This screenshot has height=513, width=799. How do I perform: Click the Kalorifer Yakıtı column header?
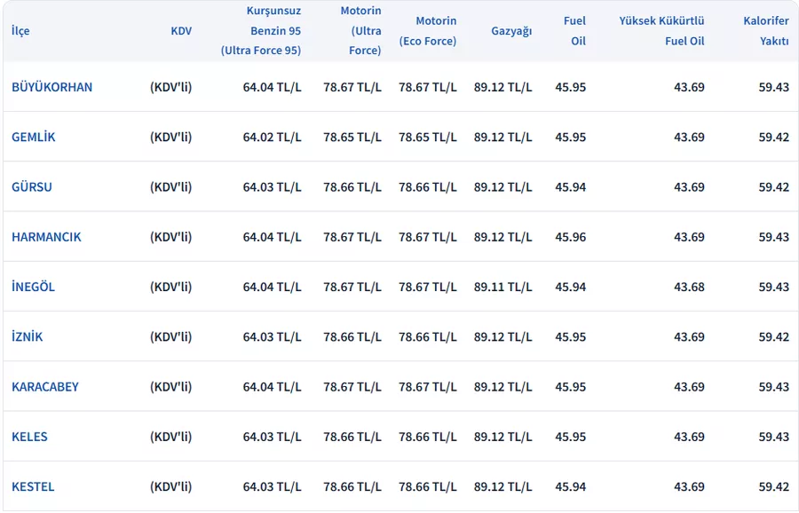[766, 31]
